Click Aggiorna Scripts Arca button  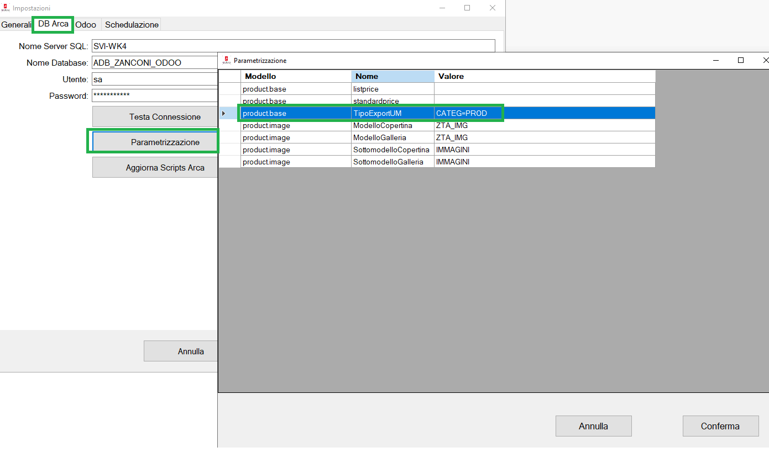(x=155, y=167)
